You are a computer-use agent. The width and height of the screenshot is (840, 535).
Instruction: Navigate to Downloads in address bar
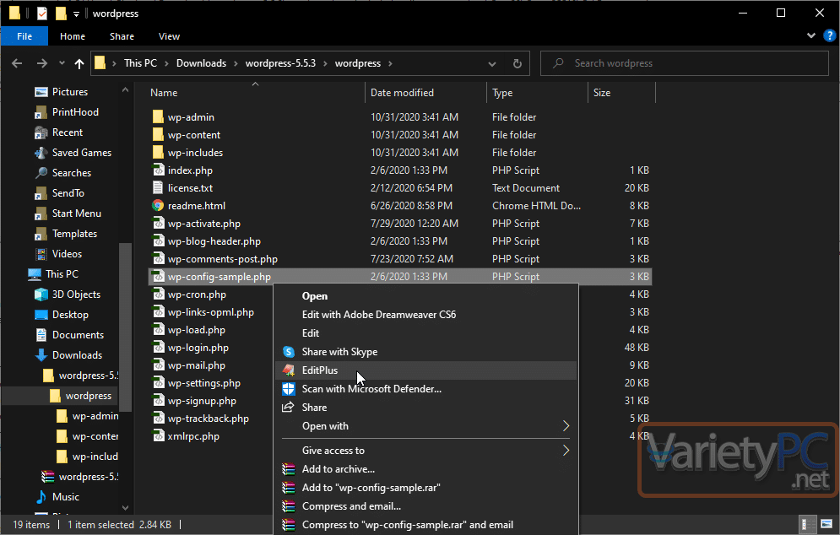point(202,63)
